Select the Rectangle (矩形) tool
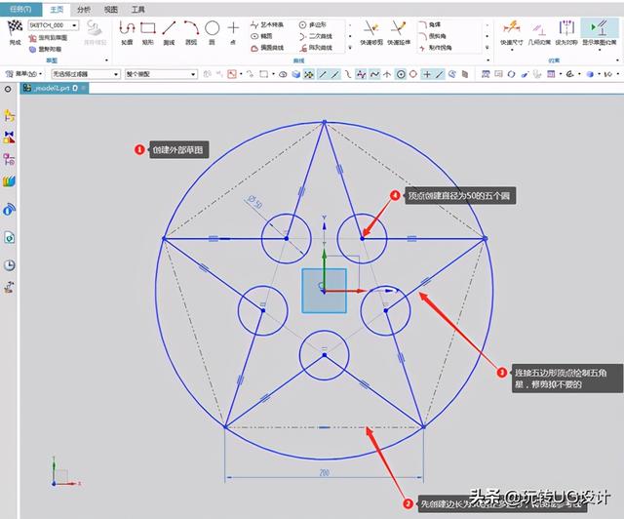The image size is (624, 519). pyautogui.click(x=148, y=32)
